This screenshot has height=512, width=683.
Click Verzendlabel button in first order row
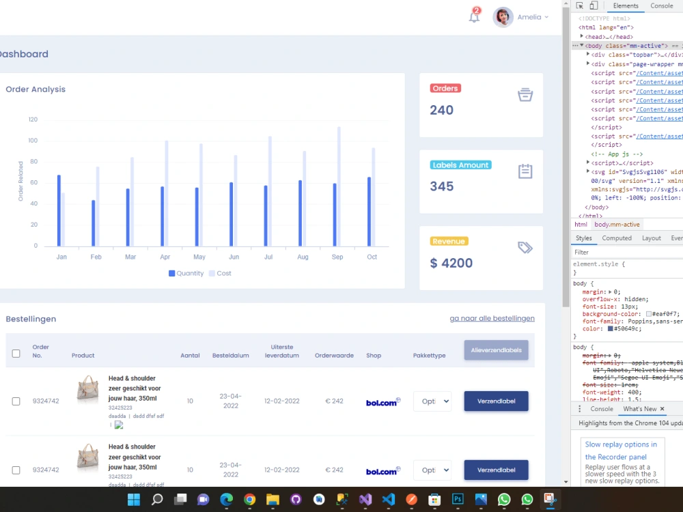[496, 401]
